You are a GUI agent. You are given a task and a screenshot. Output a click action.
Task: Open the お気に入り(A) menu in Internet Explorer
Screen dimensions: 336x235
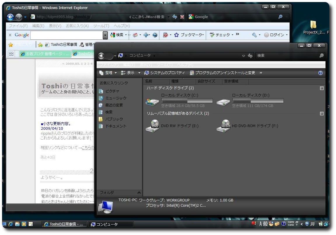(x=77, y=26)
